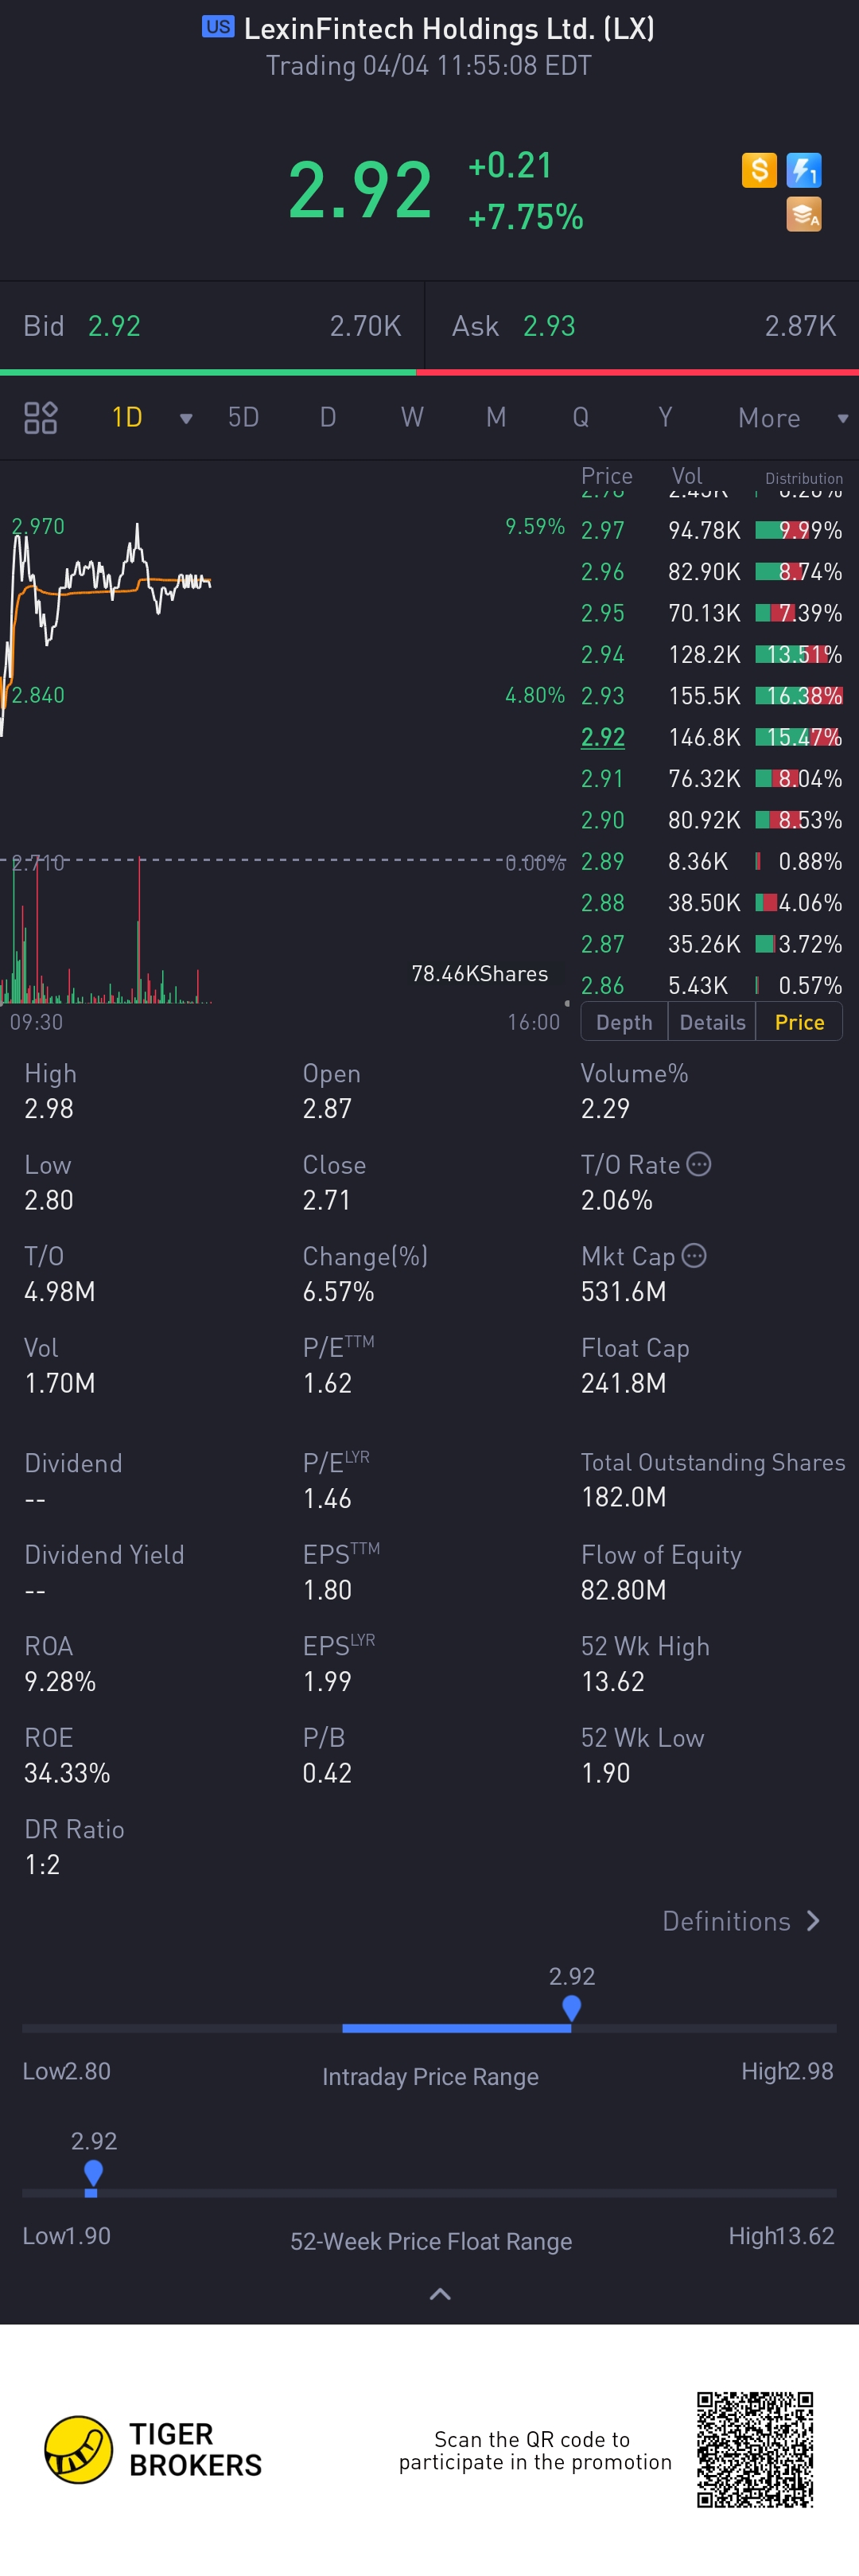Switch to the M monthly chart tab
The width and height of the screenshot is (859, 2576).
pyautogui.click(x=496, y=417)
